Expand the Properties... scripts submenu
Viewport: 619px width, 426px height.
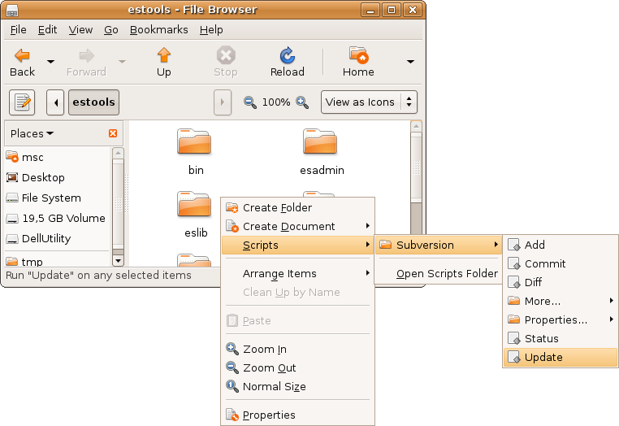[x=561, y=319]
